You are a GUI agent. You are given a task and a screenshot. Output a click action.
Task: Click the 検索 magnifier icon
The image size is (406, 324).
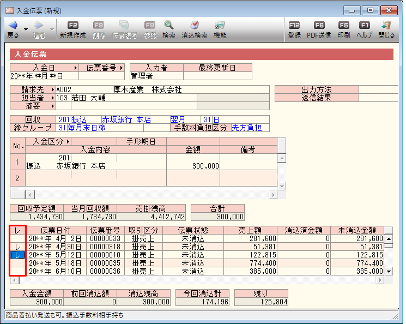[x=168, y=25]
